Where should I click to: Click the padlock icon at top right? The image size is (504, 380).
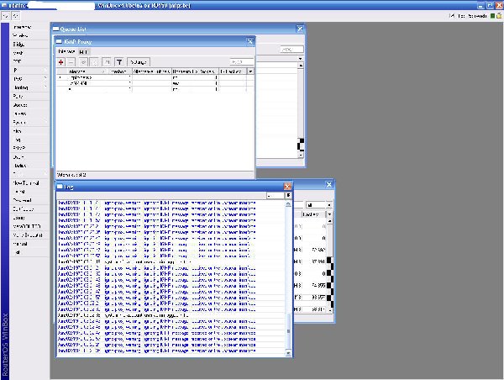coord(496,16)
